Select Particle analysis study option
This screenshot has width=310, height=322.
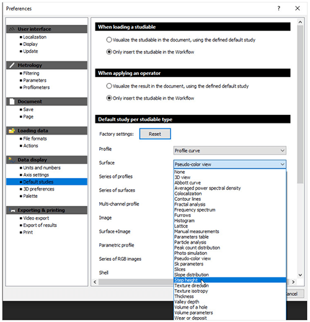click(230, 242)
